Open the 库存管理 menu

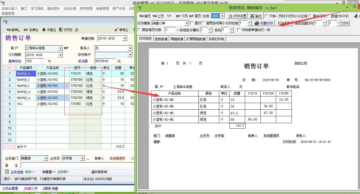click(86, 9)
